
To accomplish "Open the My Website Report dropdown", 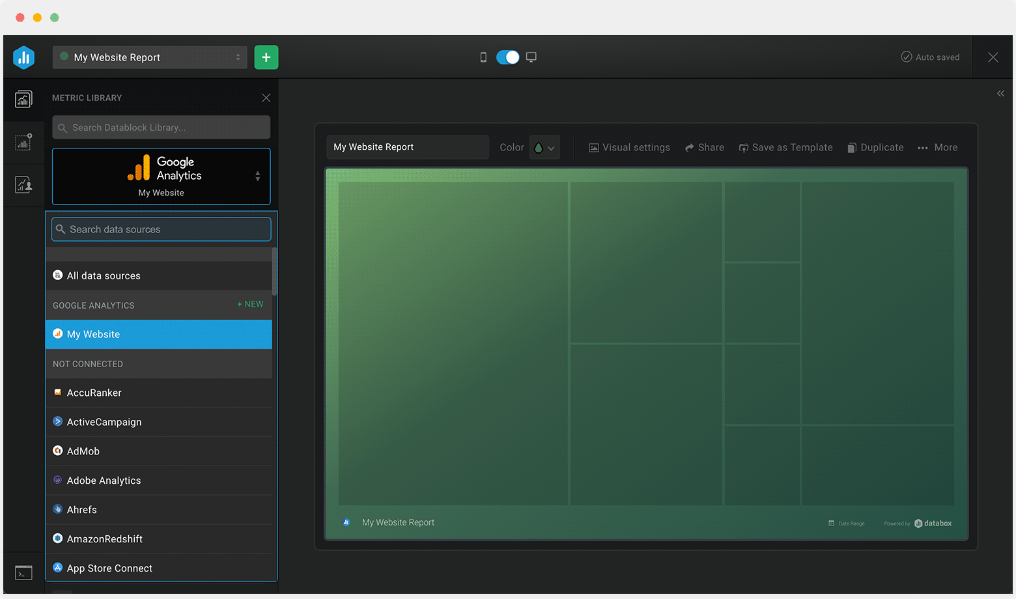I will 150,57.
